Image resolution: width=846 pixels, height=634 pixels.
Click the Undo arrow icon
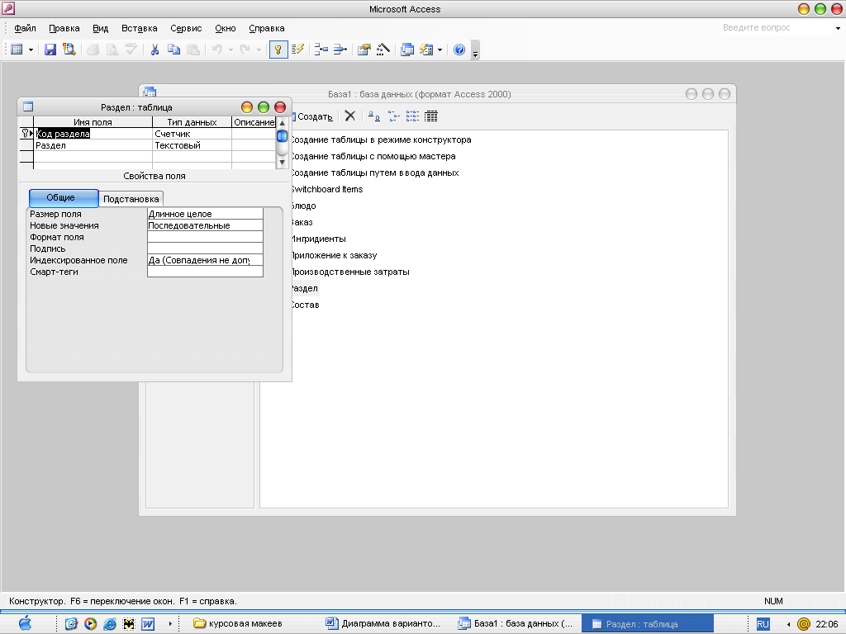(x=217, y=50)
